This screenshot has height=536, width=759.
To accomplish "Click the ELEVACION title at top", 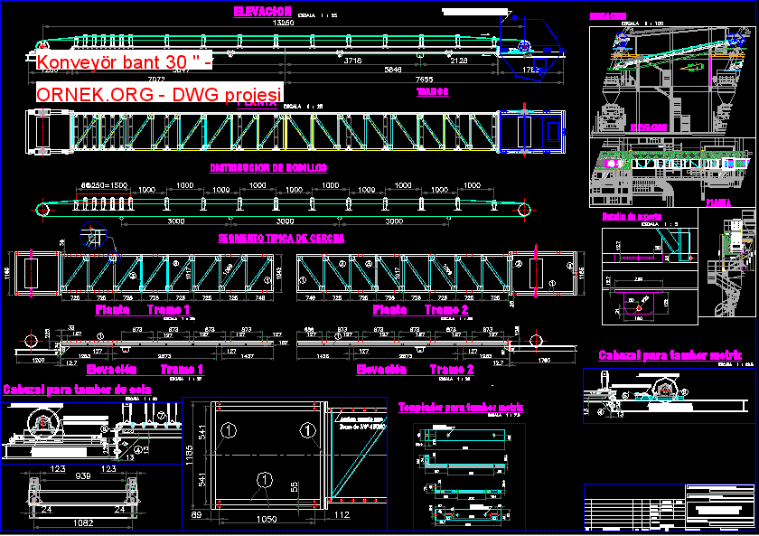I will point(262,12).
